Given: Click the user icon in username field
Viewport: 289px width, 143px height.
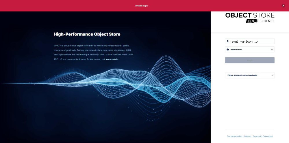Looking at the screenshot, I should pyautogui.click(x=228, y=41).
